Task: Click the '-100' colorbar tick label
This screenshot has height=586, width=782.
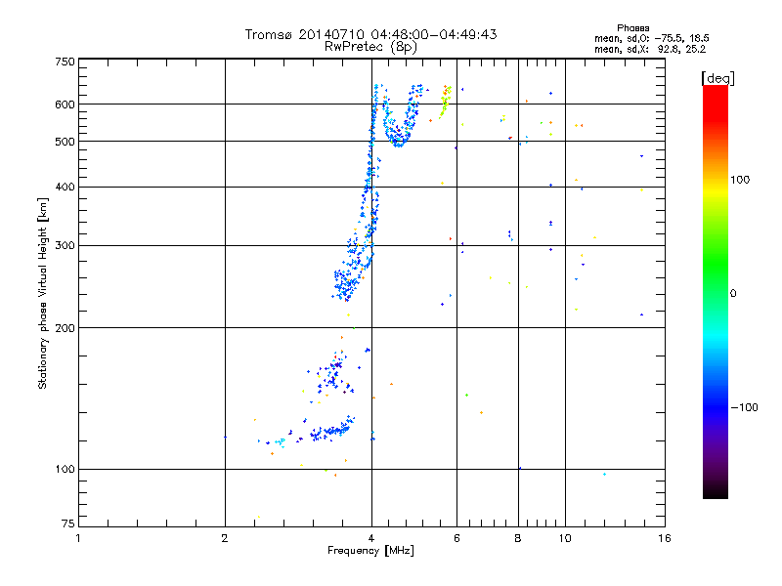Action: [744, 407]
